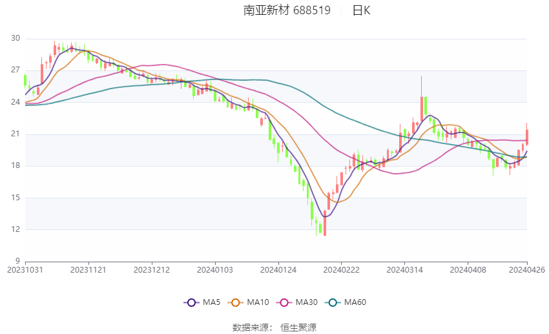Toggle the MA30 legend series
Viewport: 549px width, 334px height.
tap(297, 302)
